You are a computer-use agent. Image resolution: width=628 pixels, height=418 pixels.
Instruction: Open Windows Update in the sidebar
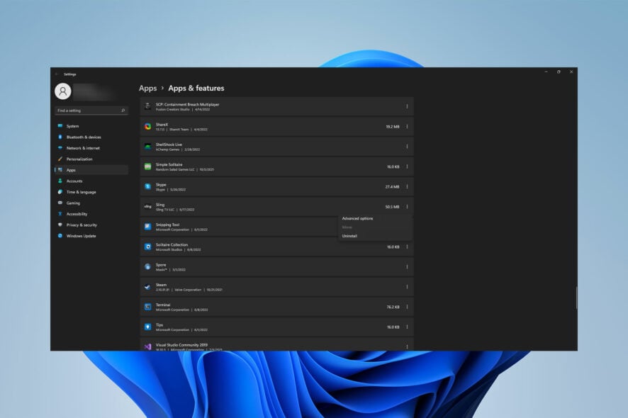coord(91,236)
